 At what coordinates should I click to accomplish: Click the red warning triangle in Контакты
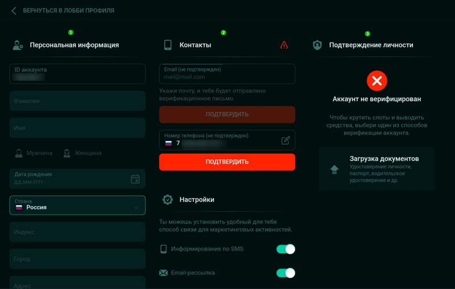[284, 45]
